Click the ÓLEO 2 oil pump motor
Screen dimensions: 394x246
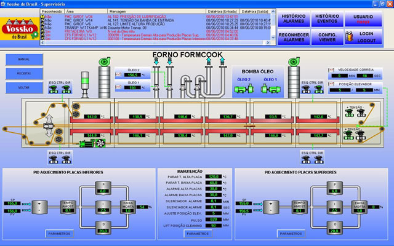point(244,89)
